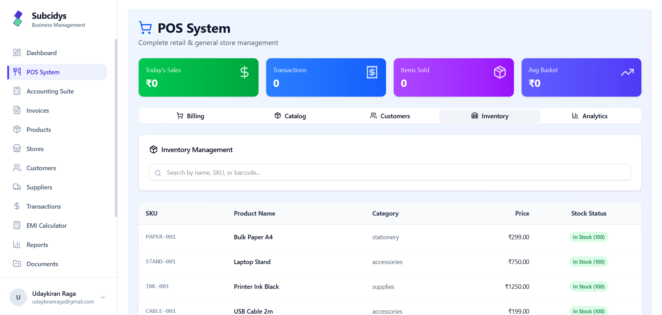Image resolution: width=662 pixels, height=315 pixels.
Task: Switch to the Billing tab
Action: [190, 116]
